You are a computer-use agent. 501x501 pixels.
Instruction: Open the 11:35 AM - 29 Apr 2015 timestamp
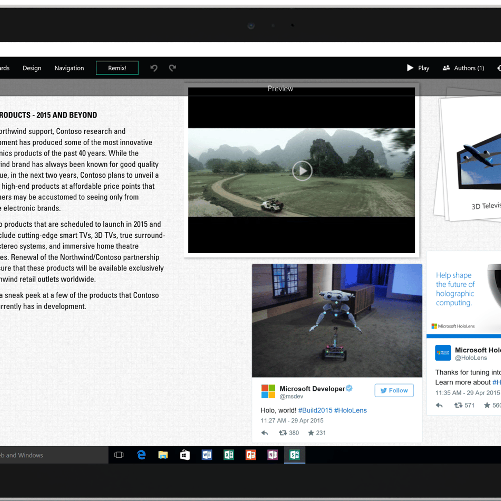point(468,393)
